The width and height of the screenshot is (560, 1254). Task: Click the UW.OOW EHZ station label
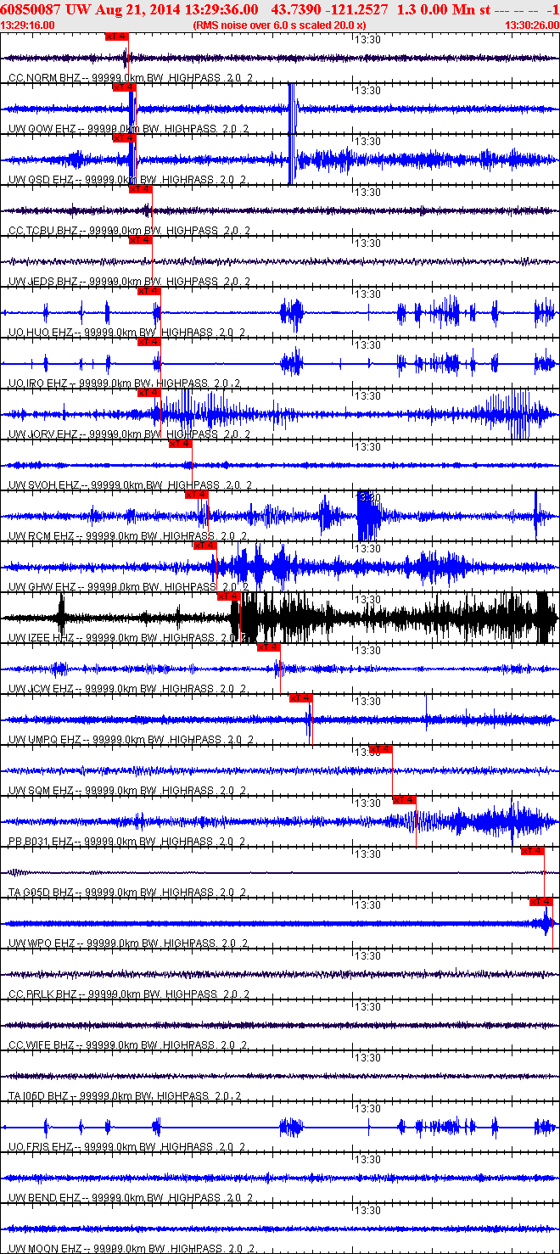tap(42, 129)
